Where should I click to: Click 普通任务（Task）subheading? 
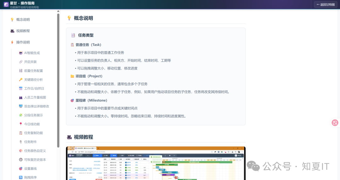click(x=88, y=45)
